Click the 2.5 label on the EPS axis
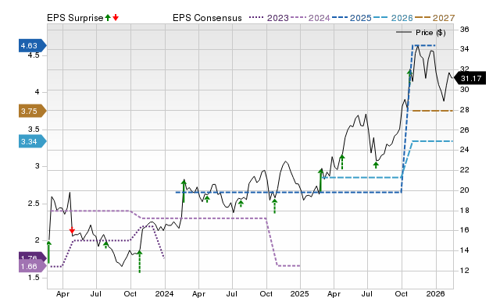500x298 pixels. pyautogui.click(x=34, y=204)
